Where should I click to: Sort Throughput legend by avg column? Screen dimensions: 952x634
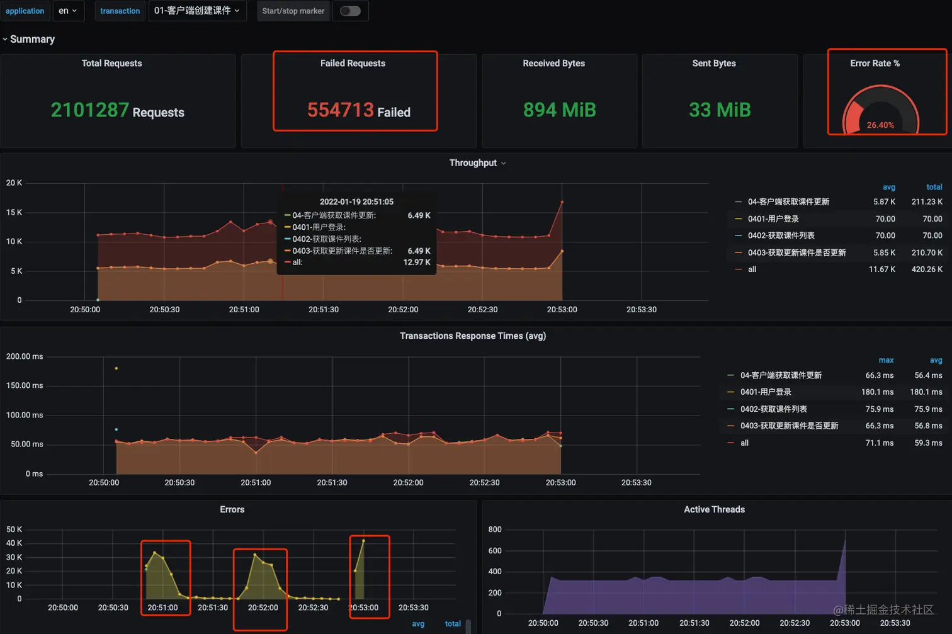pyautogui.click(x=888, y=187)
